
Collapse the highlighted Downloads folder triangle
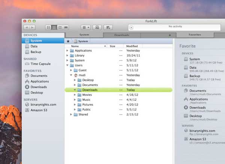click(x=75, y=90)
